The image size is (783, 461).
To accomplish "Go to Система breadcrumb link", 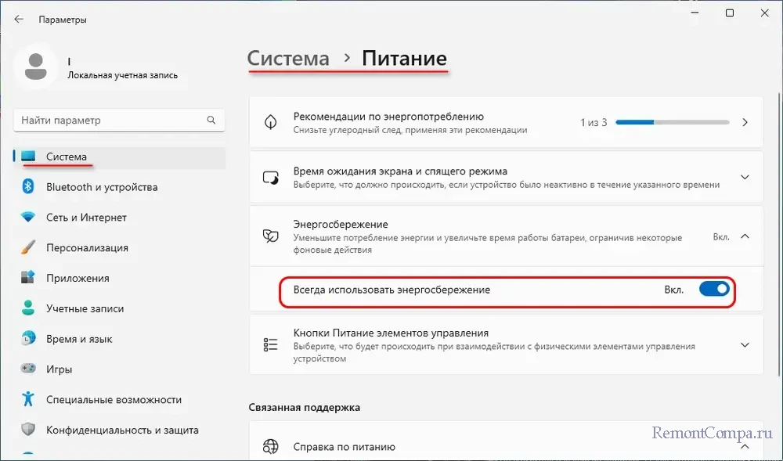I will coord(288,59).
